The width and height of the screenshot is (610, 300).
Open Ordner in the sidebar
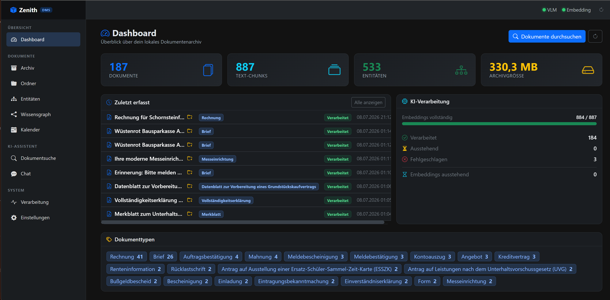43,83
